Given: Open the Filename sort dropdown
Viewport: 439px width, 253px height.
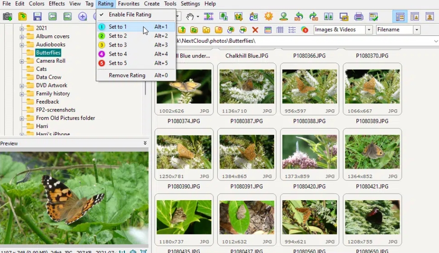Looking at the screenshot, I should click(416, 29).
